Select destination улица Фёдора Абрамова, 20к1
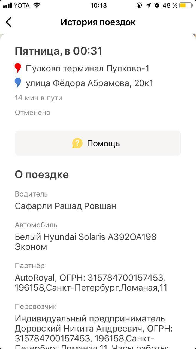This screenshot has width=196, height=349. [x=89, y=83]
